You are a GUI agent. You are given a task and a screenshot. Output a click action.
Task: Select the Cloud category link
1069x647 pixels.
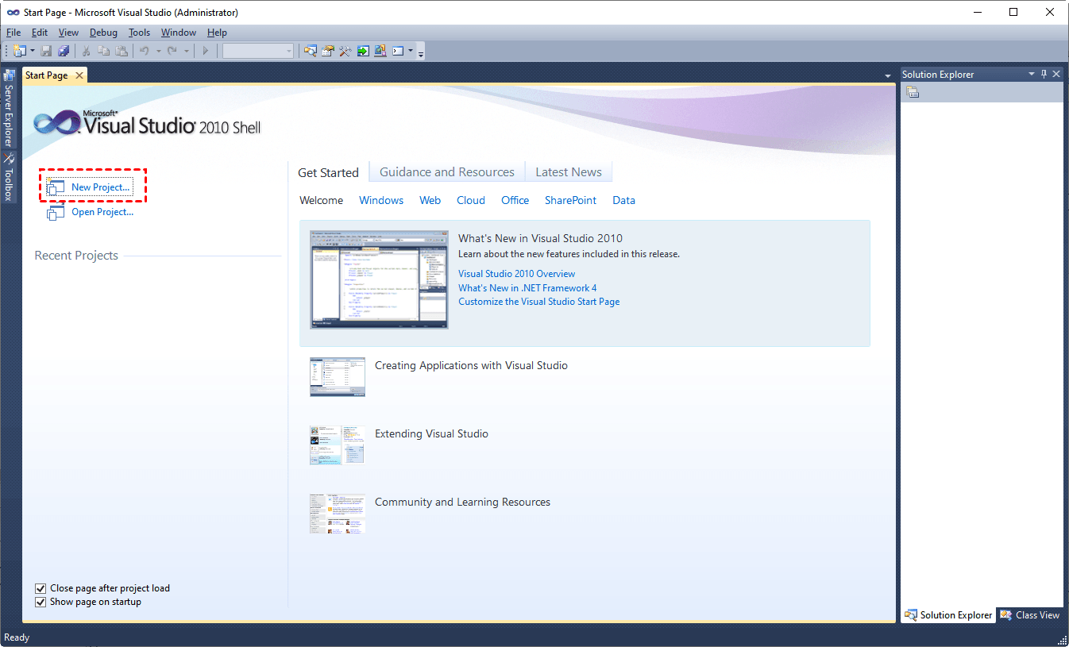click(471, 201)
